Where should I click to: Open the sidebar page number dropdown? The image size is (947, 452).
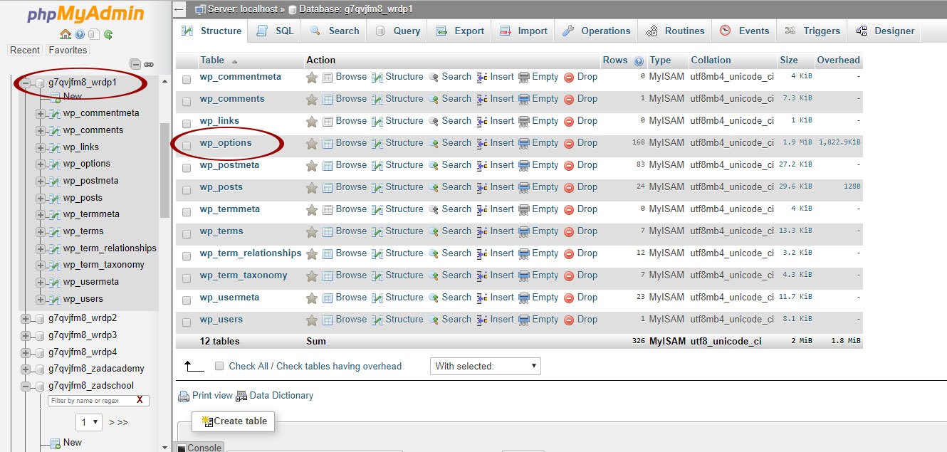pos(89,422)
